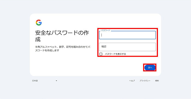Viewport: 191px width, 99px height.
Task: Click the 次へ button
Action: (x=150, y=67)
